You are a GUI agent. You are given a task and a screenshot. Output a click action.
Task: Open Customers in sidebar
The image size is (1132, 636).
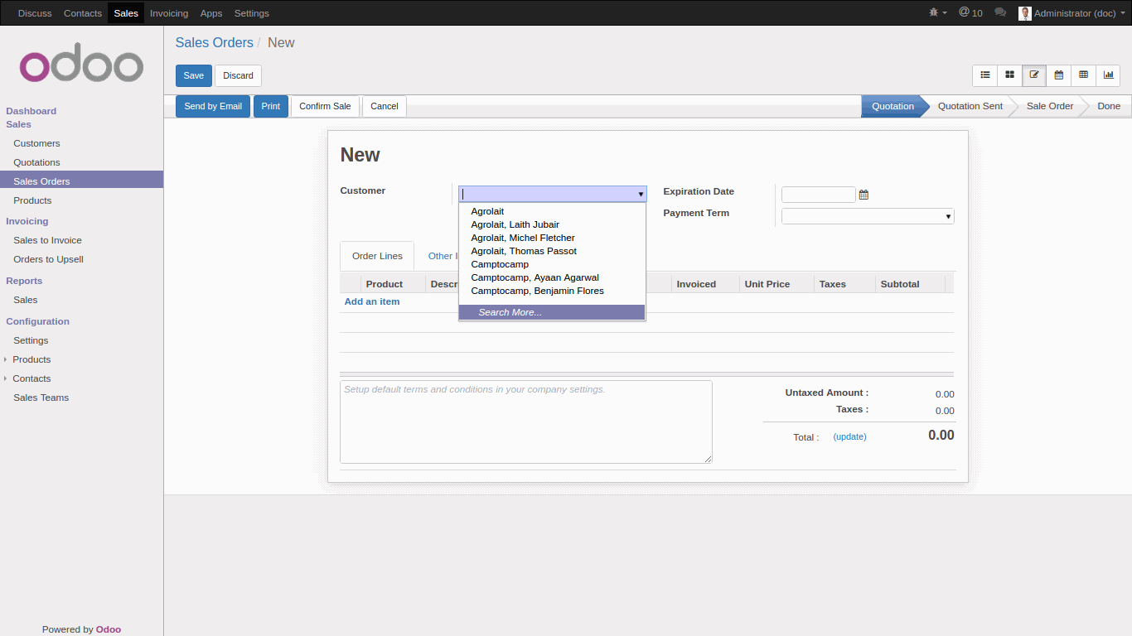36,143
